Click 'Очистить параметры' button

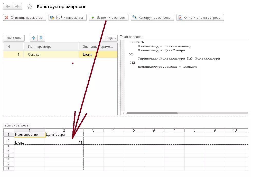[x=24, y=17]
